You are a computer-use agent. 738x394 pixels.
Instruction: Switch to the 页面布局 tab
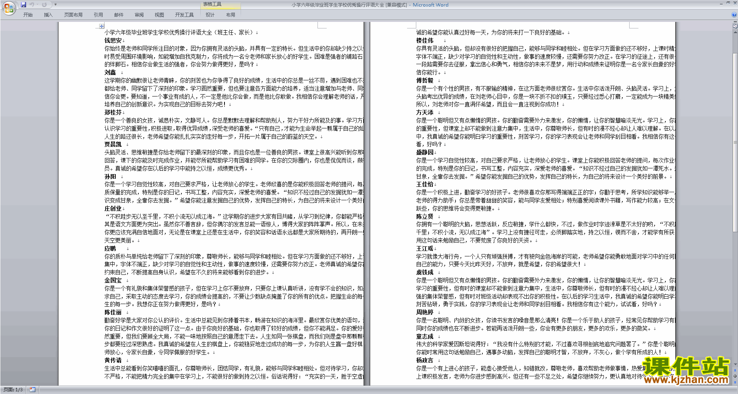[73, 15]
